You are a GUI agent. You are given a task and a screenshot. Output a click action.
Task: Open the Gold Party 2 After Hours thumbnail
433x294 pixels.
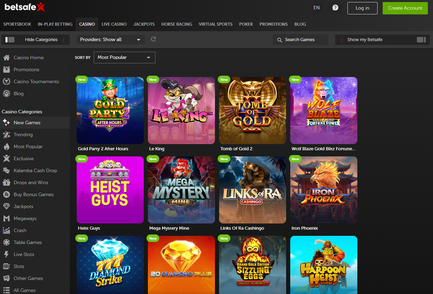pyautogui.click(x=110, y=111)
